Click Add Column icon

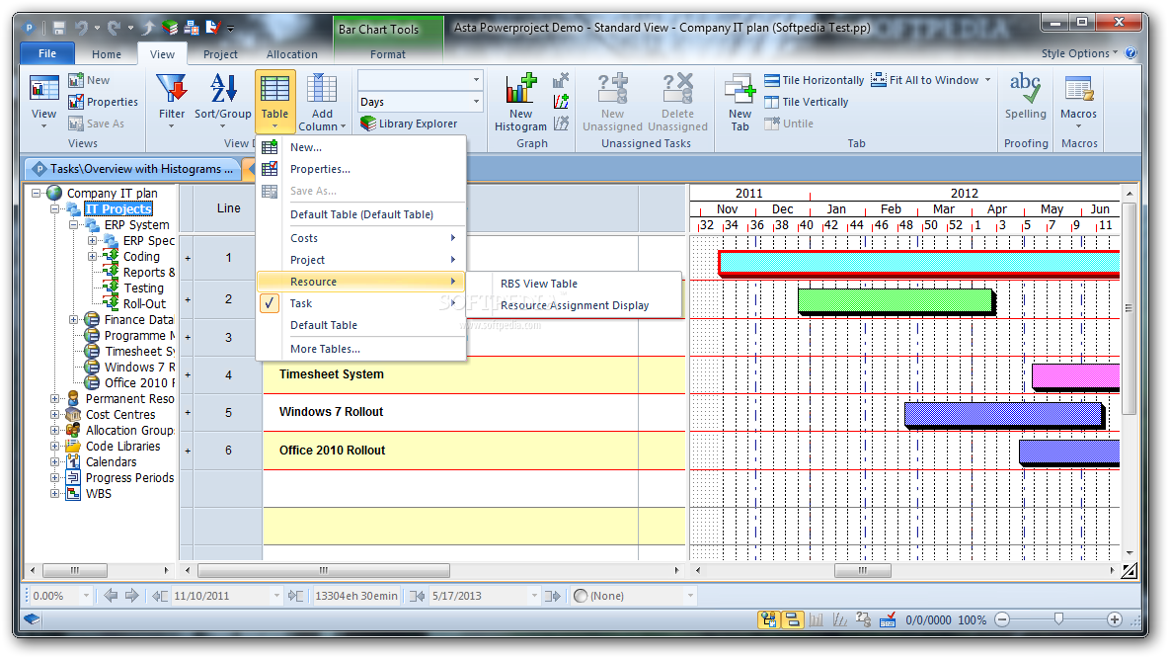click(x=322, y=90)
